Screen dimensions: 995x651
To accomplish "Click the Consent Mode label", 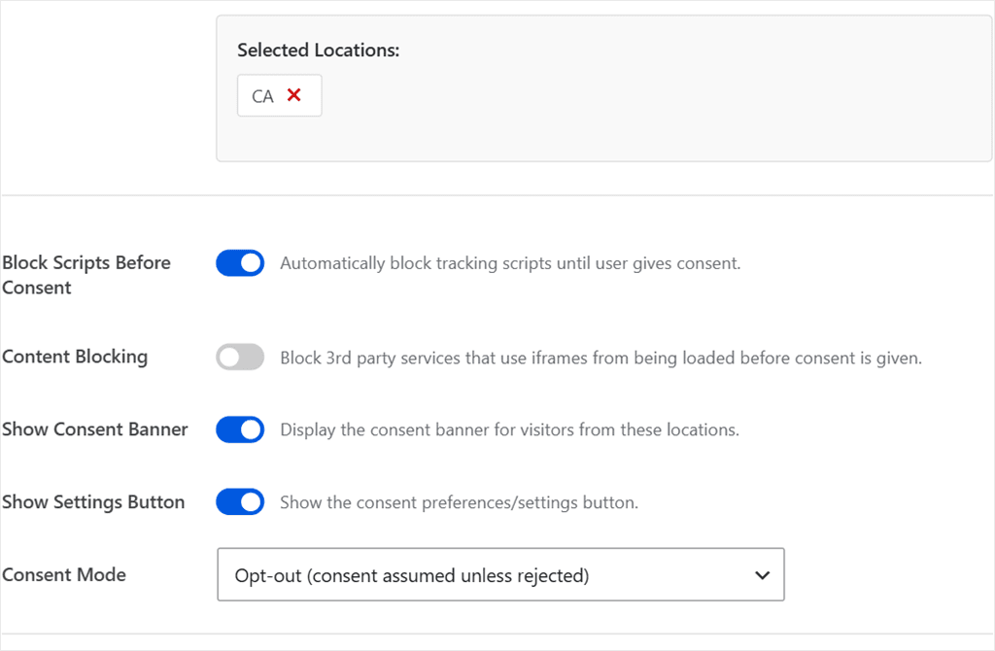I will [x=64, y=575].
